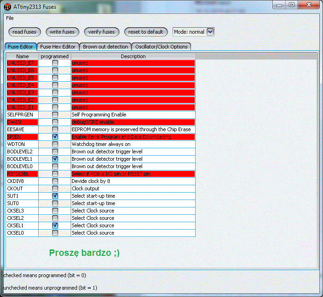This screenshot has height=297, width=323.
Task: Toggle the RSTDISBL fuse checkbox
Action: coord(55,174)
